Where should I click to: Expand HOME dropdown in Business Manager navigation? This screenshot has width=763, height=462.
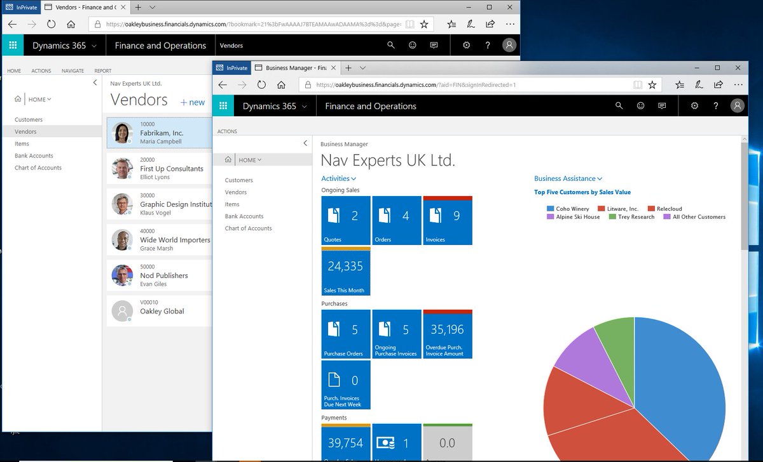click(x=250, y=160)
